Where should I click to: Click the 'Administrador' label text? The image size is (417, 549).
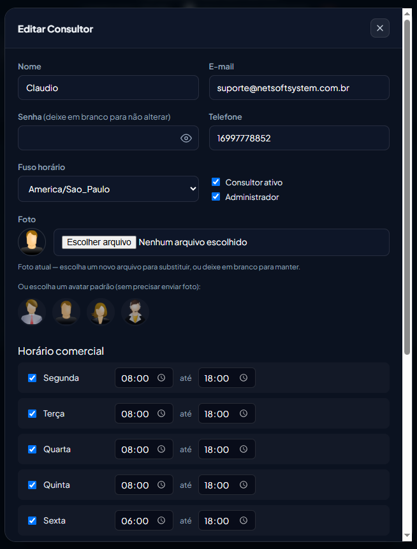[252, 197]
